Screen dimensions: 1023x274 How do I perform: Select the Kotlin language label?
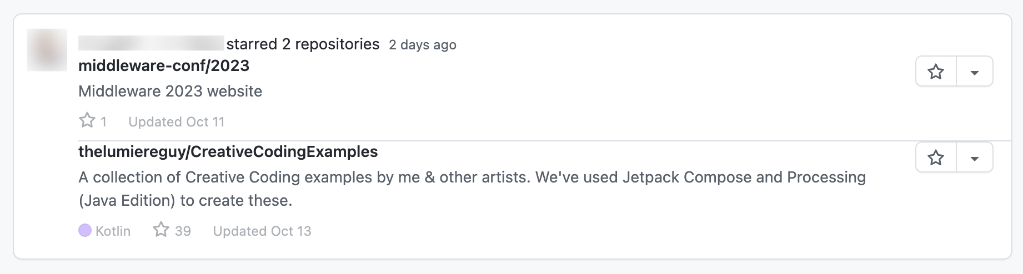113,231
